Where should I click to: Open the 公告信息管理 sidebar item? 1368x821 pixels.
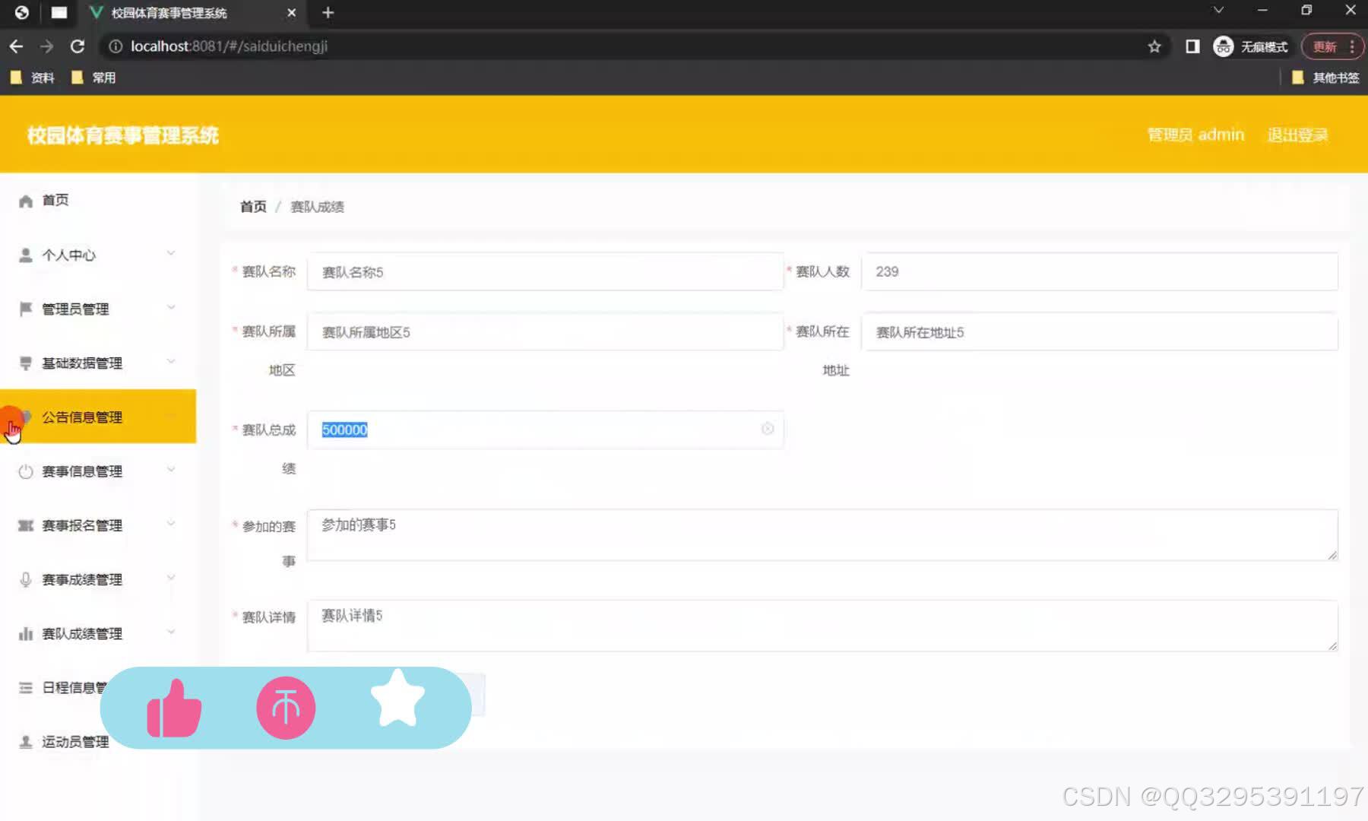[x=98, y=417]
